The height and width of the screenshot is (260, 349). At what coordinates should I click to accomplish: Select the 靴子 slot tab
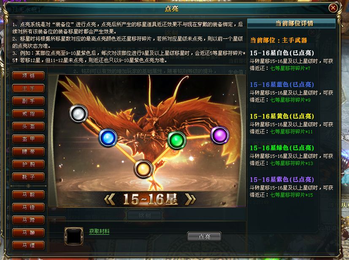pyautogui.click(x=28, y=177)
